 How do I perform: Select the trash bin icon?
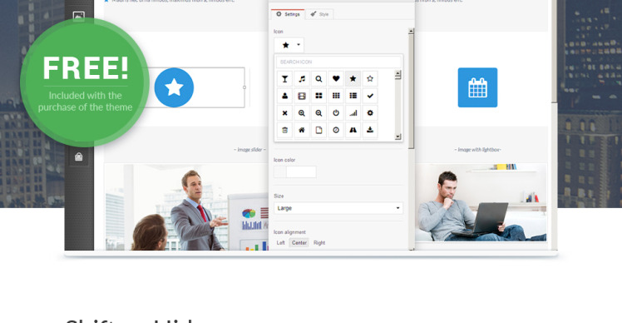(x=284, y=130)
